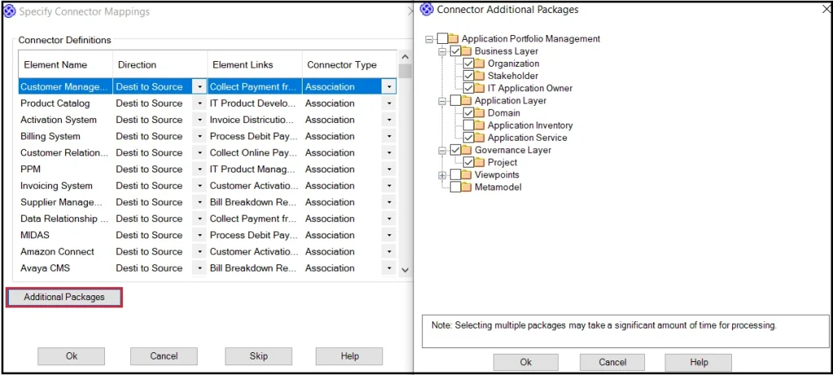Check the Application Layer checkbox
Viewport: 833px width, 375px height.
456,100
